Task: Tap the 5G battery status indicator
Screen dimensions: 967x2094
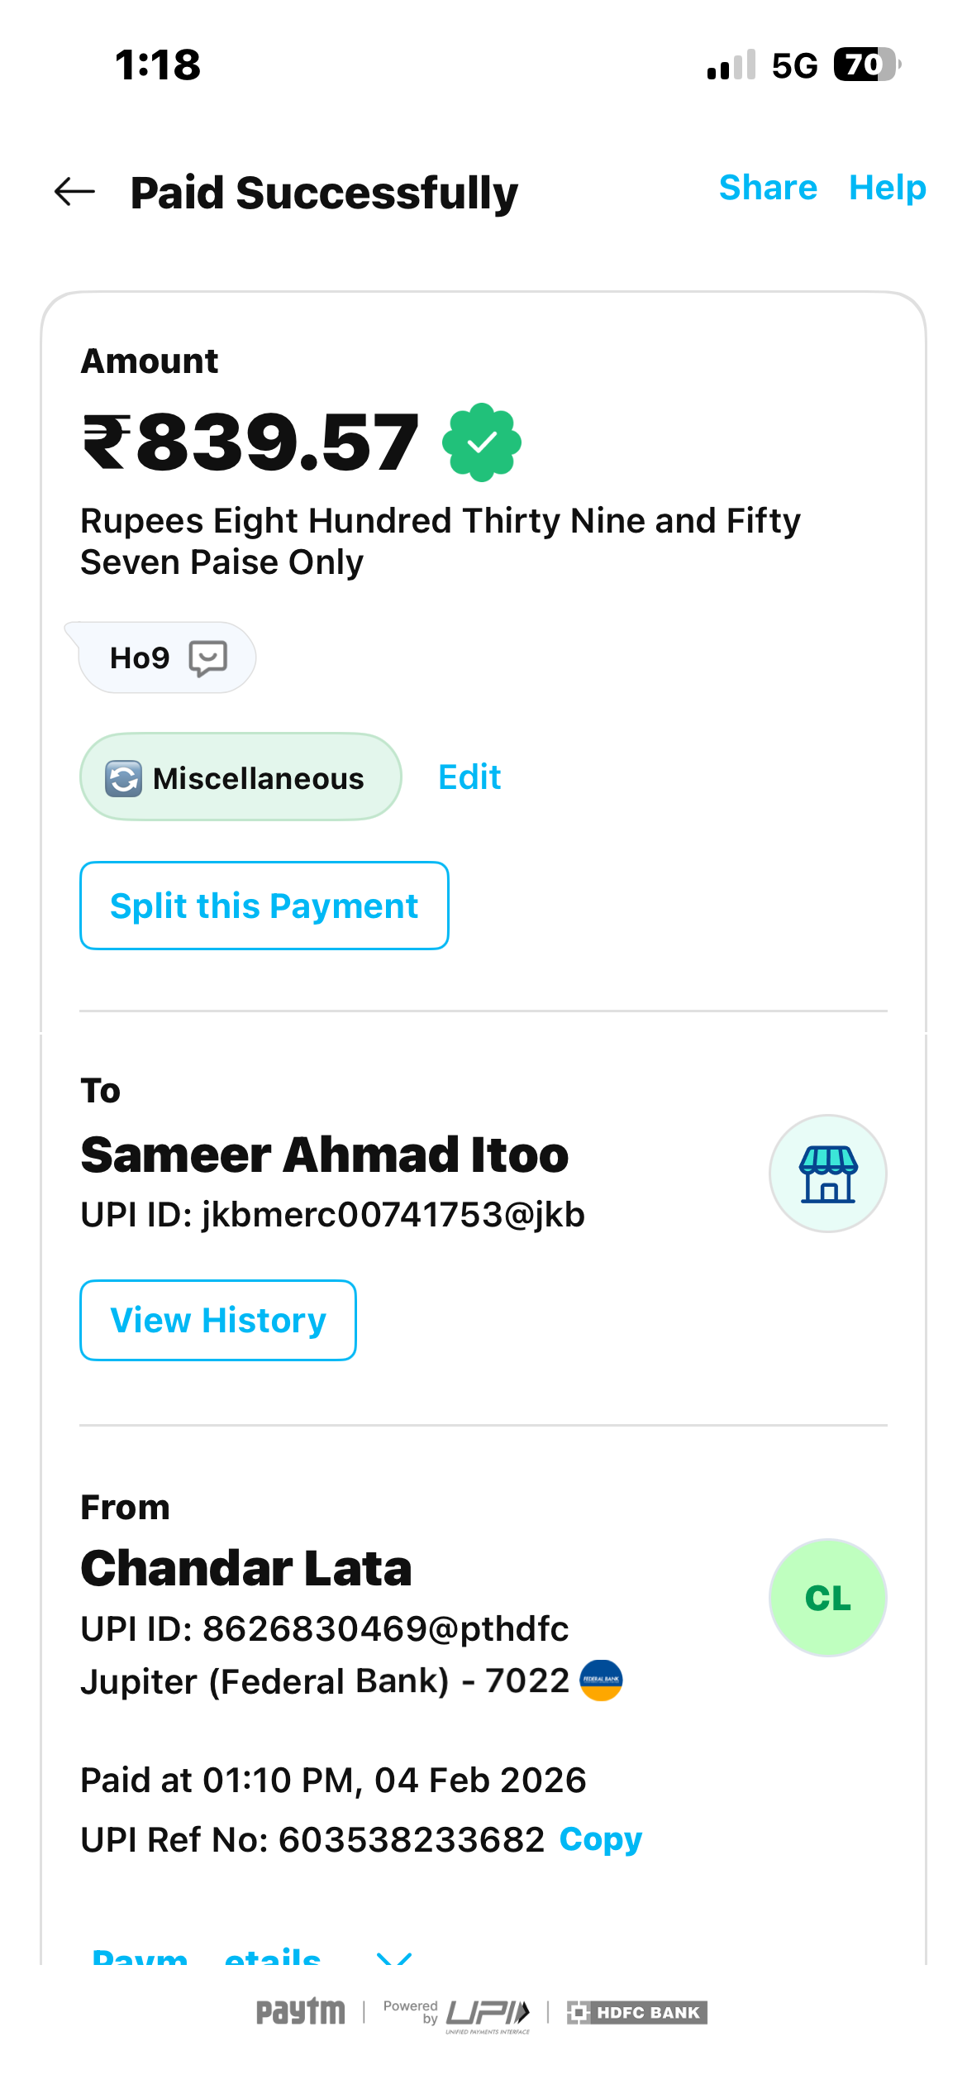Action: coord(865,65)
